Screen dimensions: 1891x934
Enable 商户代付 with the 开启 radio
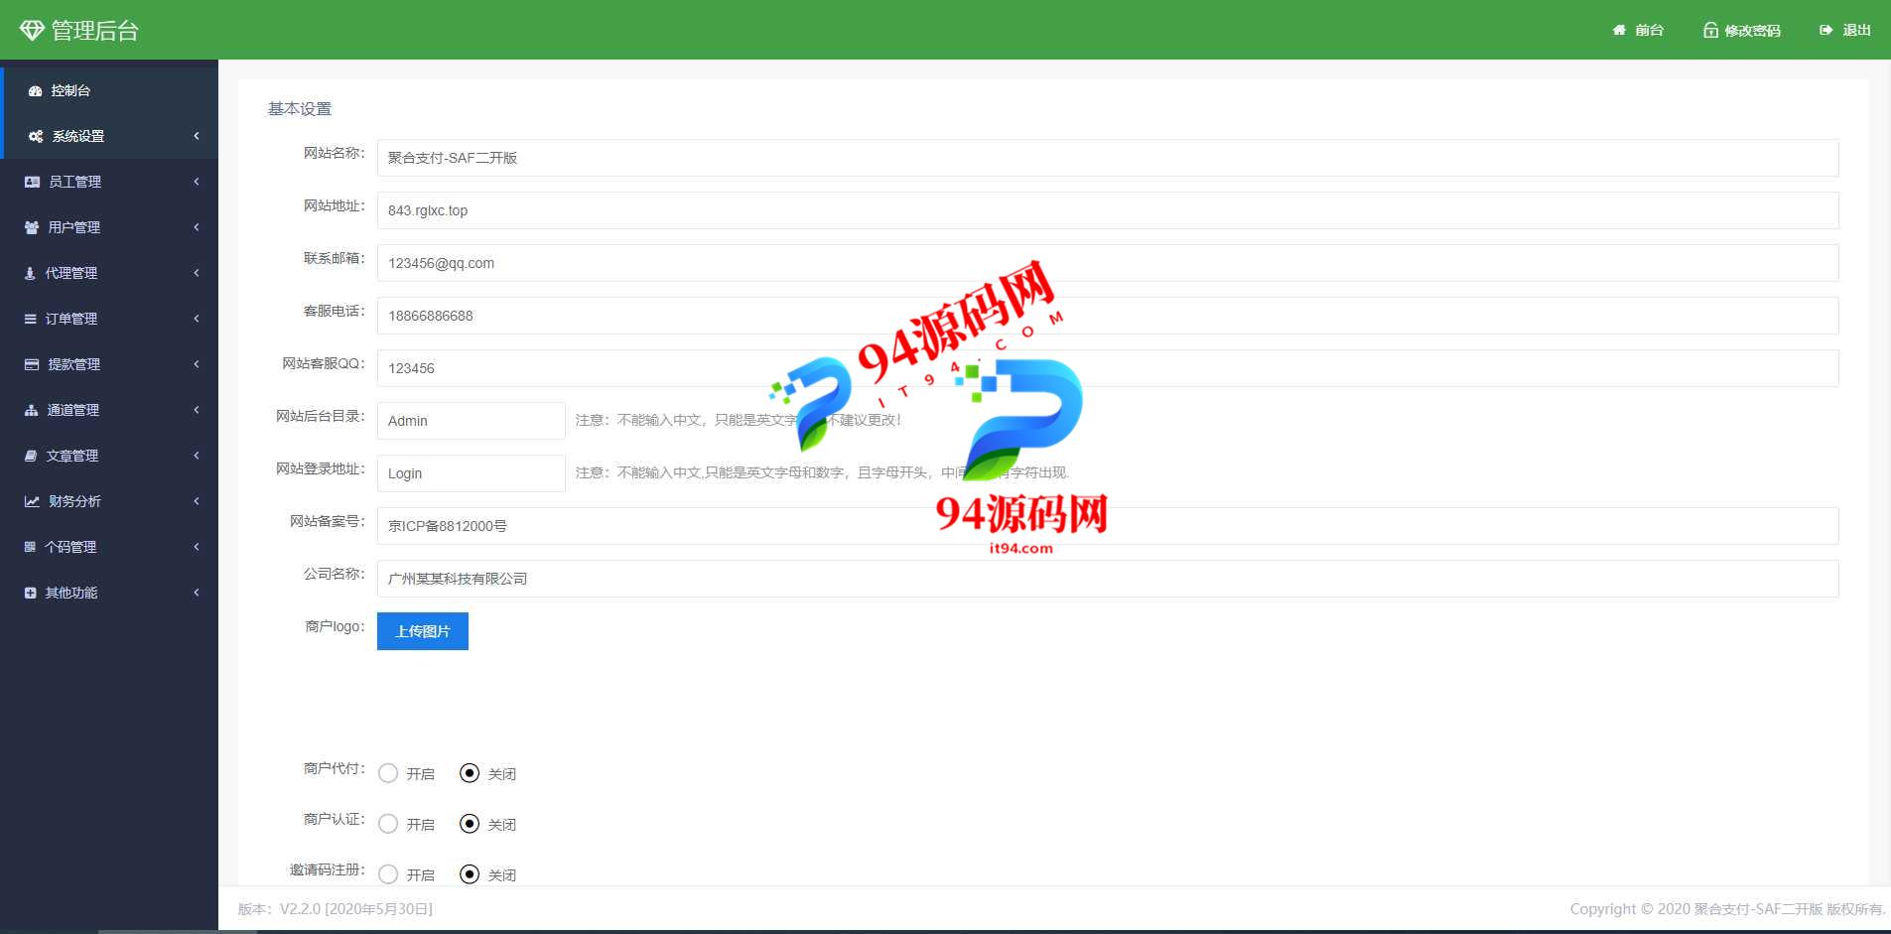click(388, 773)
